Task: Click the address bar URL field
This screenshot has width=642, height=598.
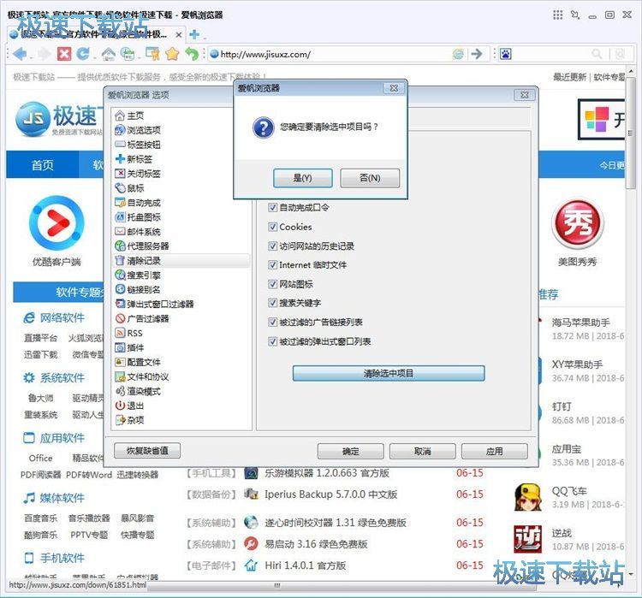Action: [x=330, y=54]
